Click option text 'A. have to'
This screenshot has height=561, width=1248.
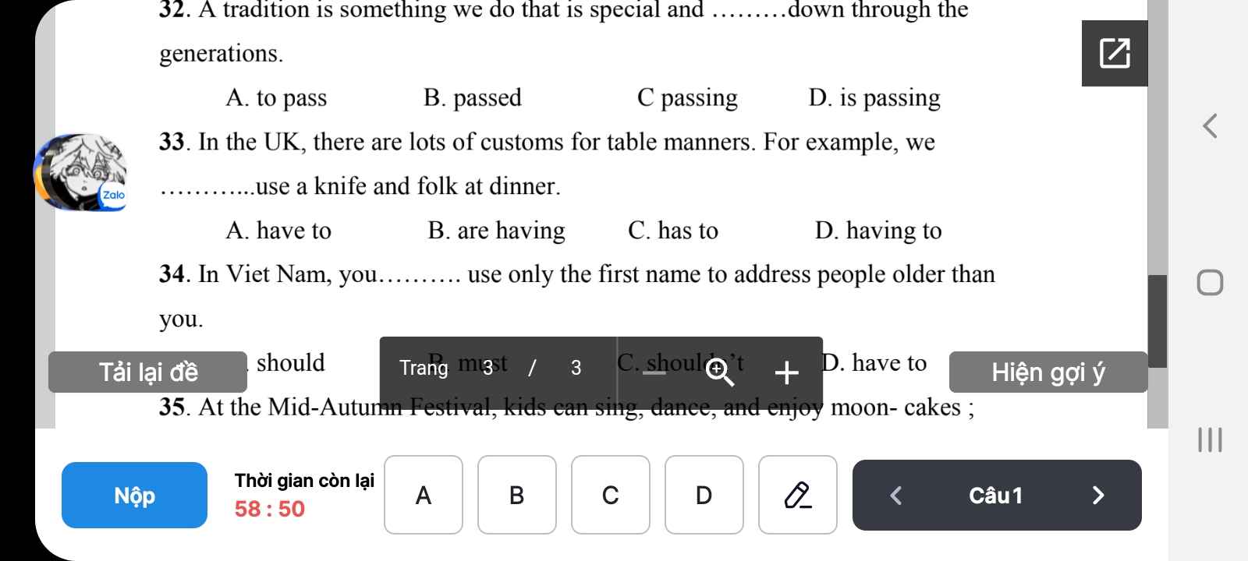[x=278, y=231]
